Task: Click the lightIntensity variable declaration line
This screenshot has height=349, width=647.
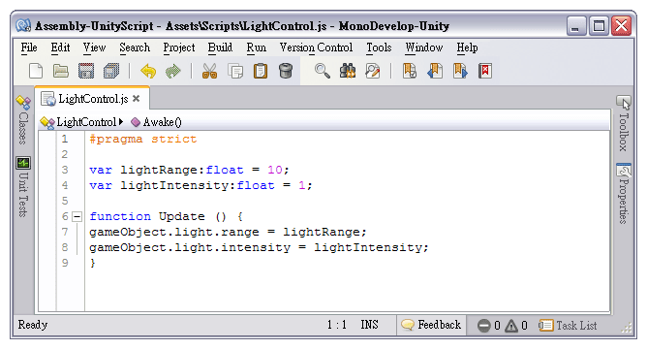Action: [x=200, y=185]
